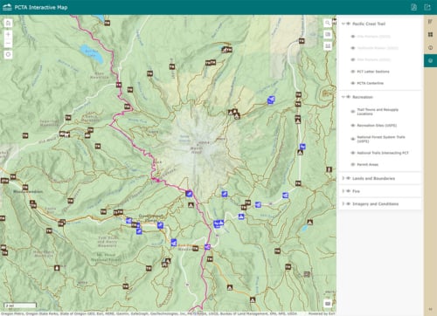
Task: Click the map Home default extent button
Action: 8,23
